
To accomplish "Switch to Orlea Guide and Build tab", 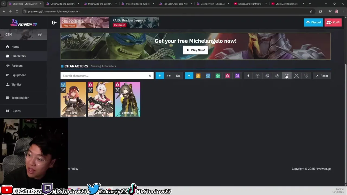I will click(63, 4).
